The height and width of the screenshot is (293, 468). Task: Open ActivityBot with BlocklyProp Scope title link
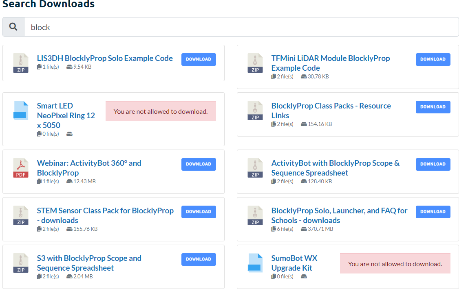[x=336, y=168]
